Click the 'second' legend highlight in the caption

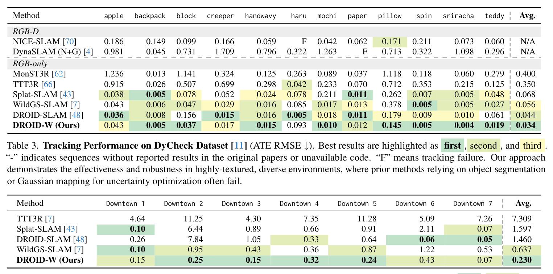483,146
